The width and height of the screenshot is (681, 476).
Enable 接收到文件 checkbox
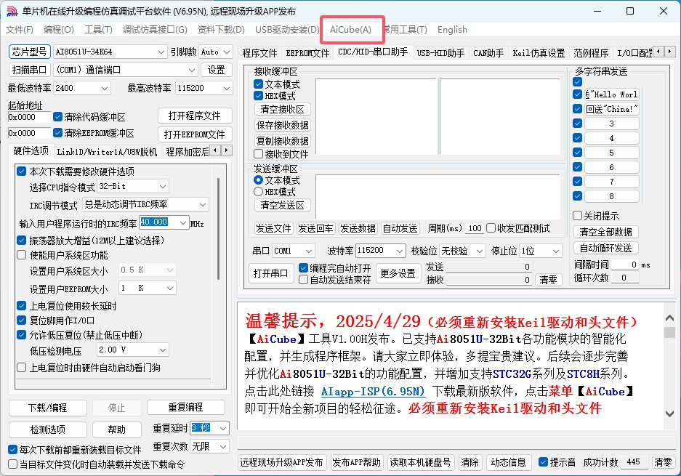(259, 154)
